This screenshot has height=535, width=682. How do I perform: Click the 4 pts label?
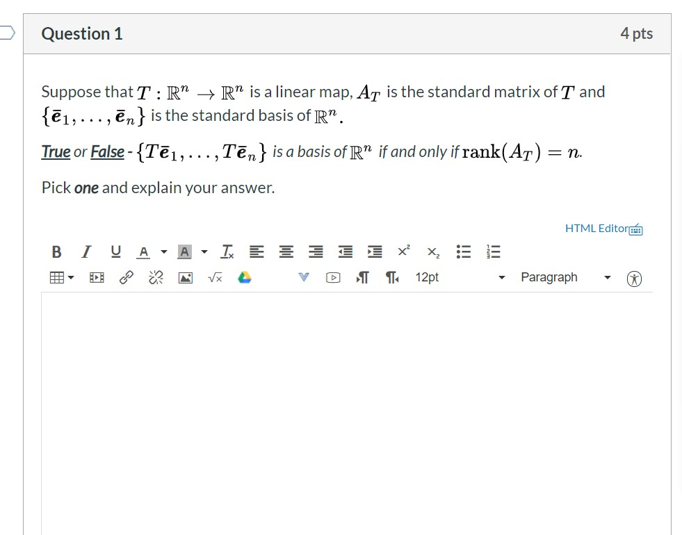636,33
